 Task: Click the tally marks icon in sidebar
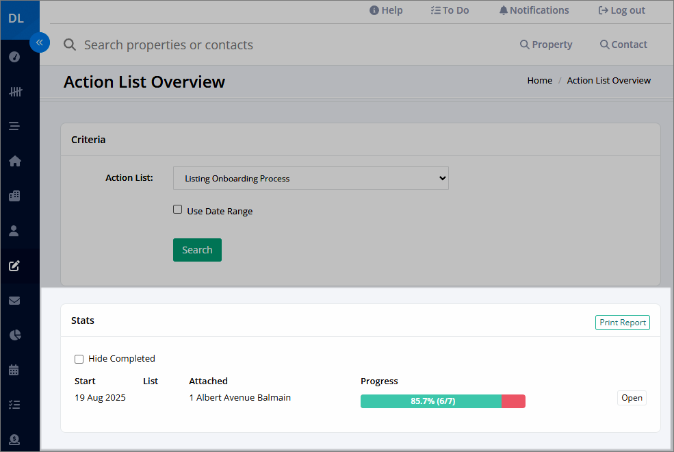tap(16, 92)
